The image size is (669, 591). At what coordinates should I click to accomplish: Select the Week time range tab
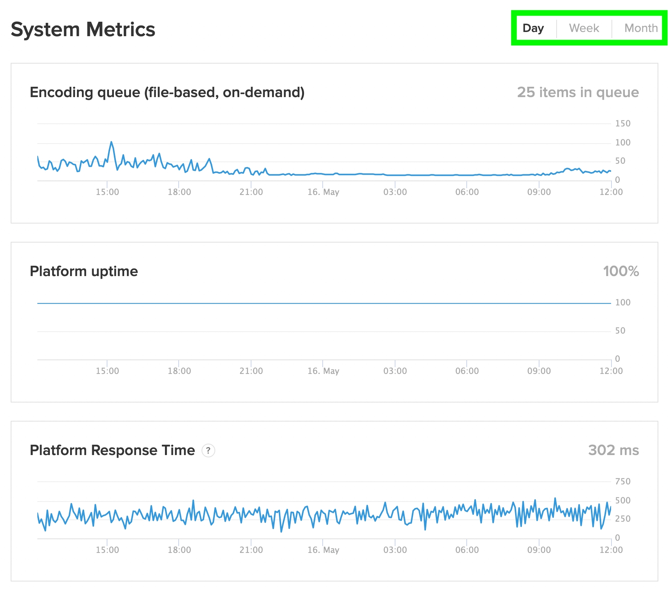coord(584,28)
